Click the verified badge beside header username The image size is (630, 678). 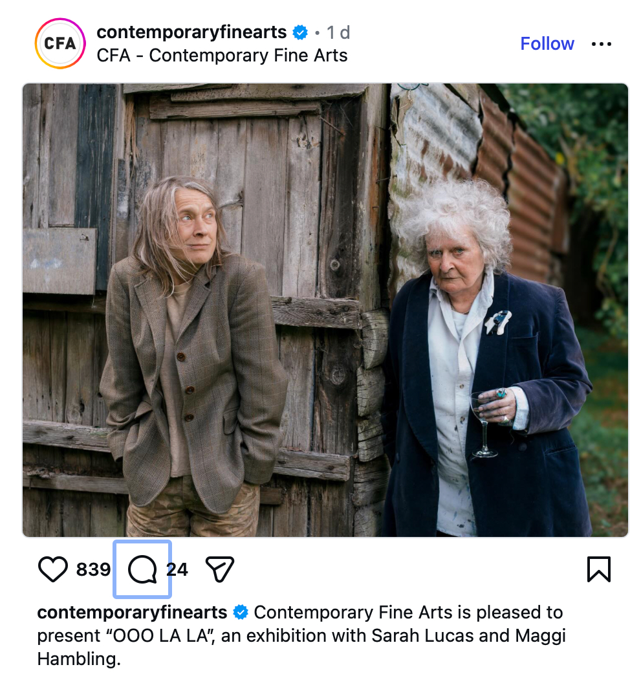300,32
